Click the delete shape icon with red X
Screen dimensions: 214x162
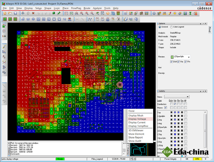[x=70, y=19]
